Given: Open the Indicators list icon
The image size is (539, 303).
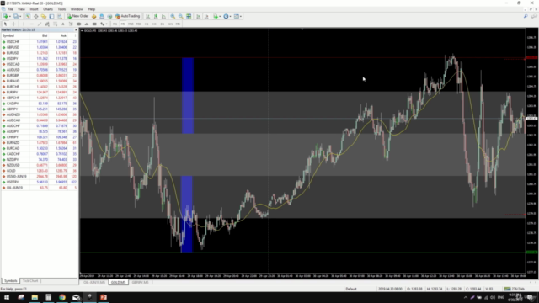Looking at the screenshot, I should (x=216, y=16).
